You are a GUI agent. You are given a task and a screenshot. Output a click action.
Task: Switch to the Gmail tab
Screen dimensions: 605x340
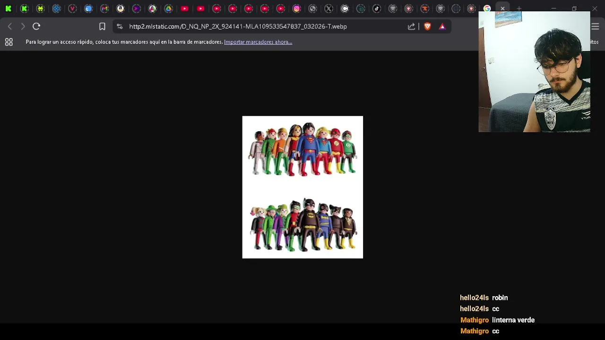tap(104, 8)
